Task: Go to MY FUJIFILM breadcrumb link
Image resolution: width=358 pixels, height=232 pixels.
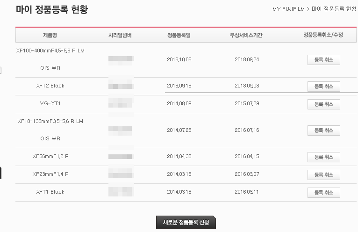Action: (288, 9)
